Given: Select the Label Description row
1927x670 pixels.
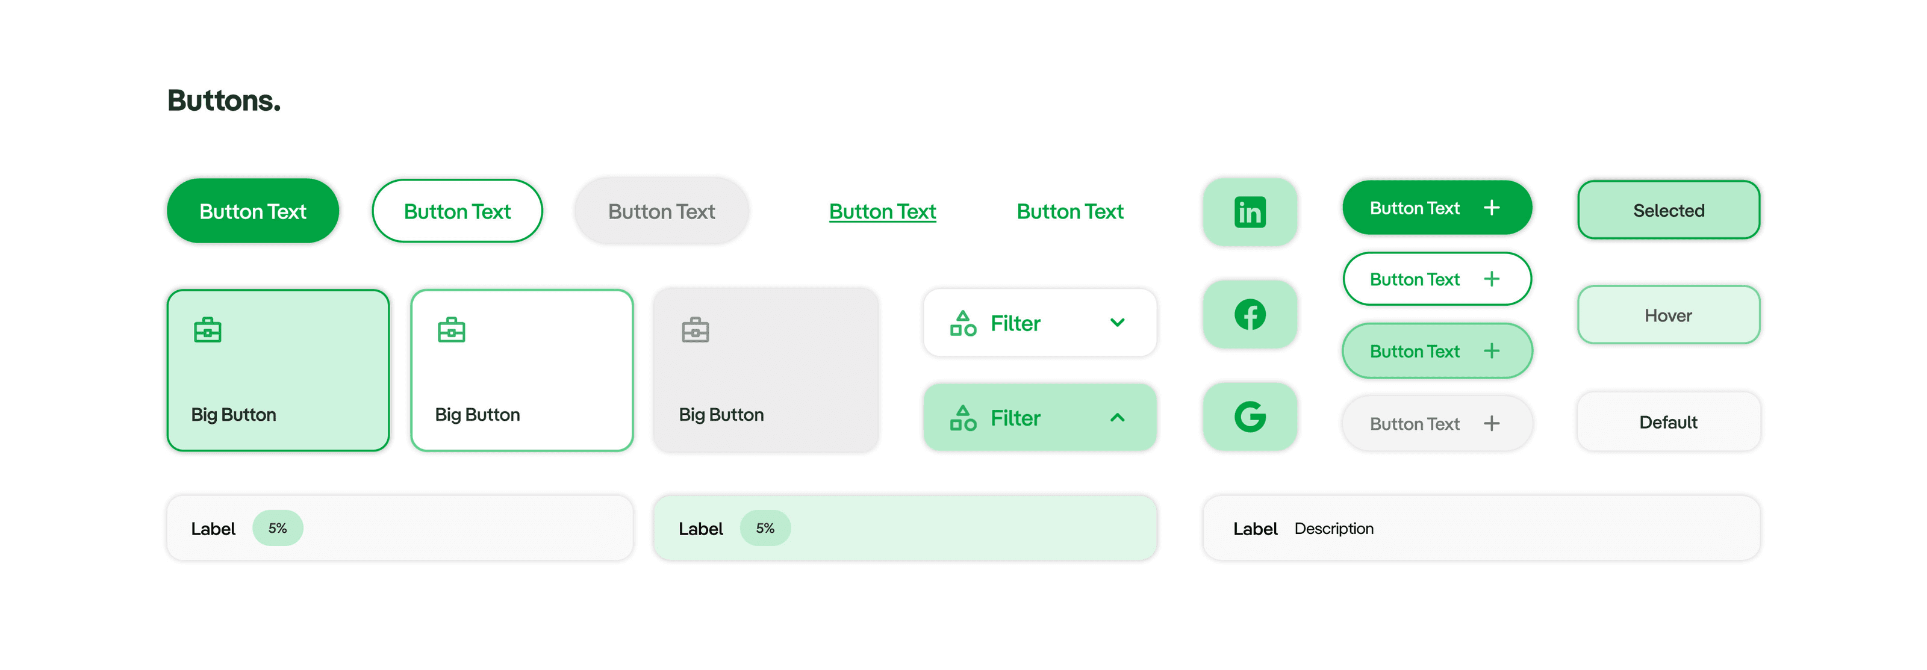Looking at the screenshot, I should (1481, 528).
